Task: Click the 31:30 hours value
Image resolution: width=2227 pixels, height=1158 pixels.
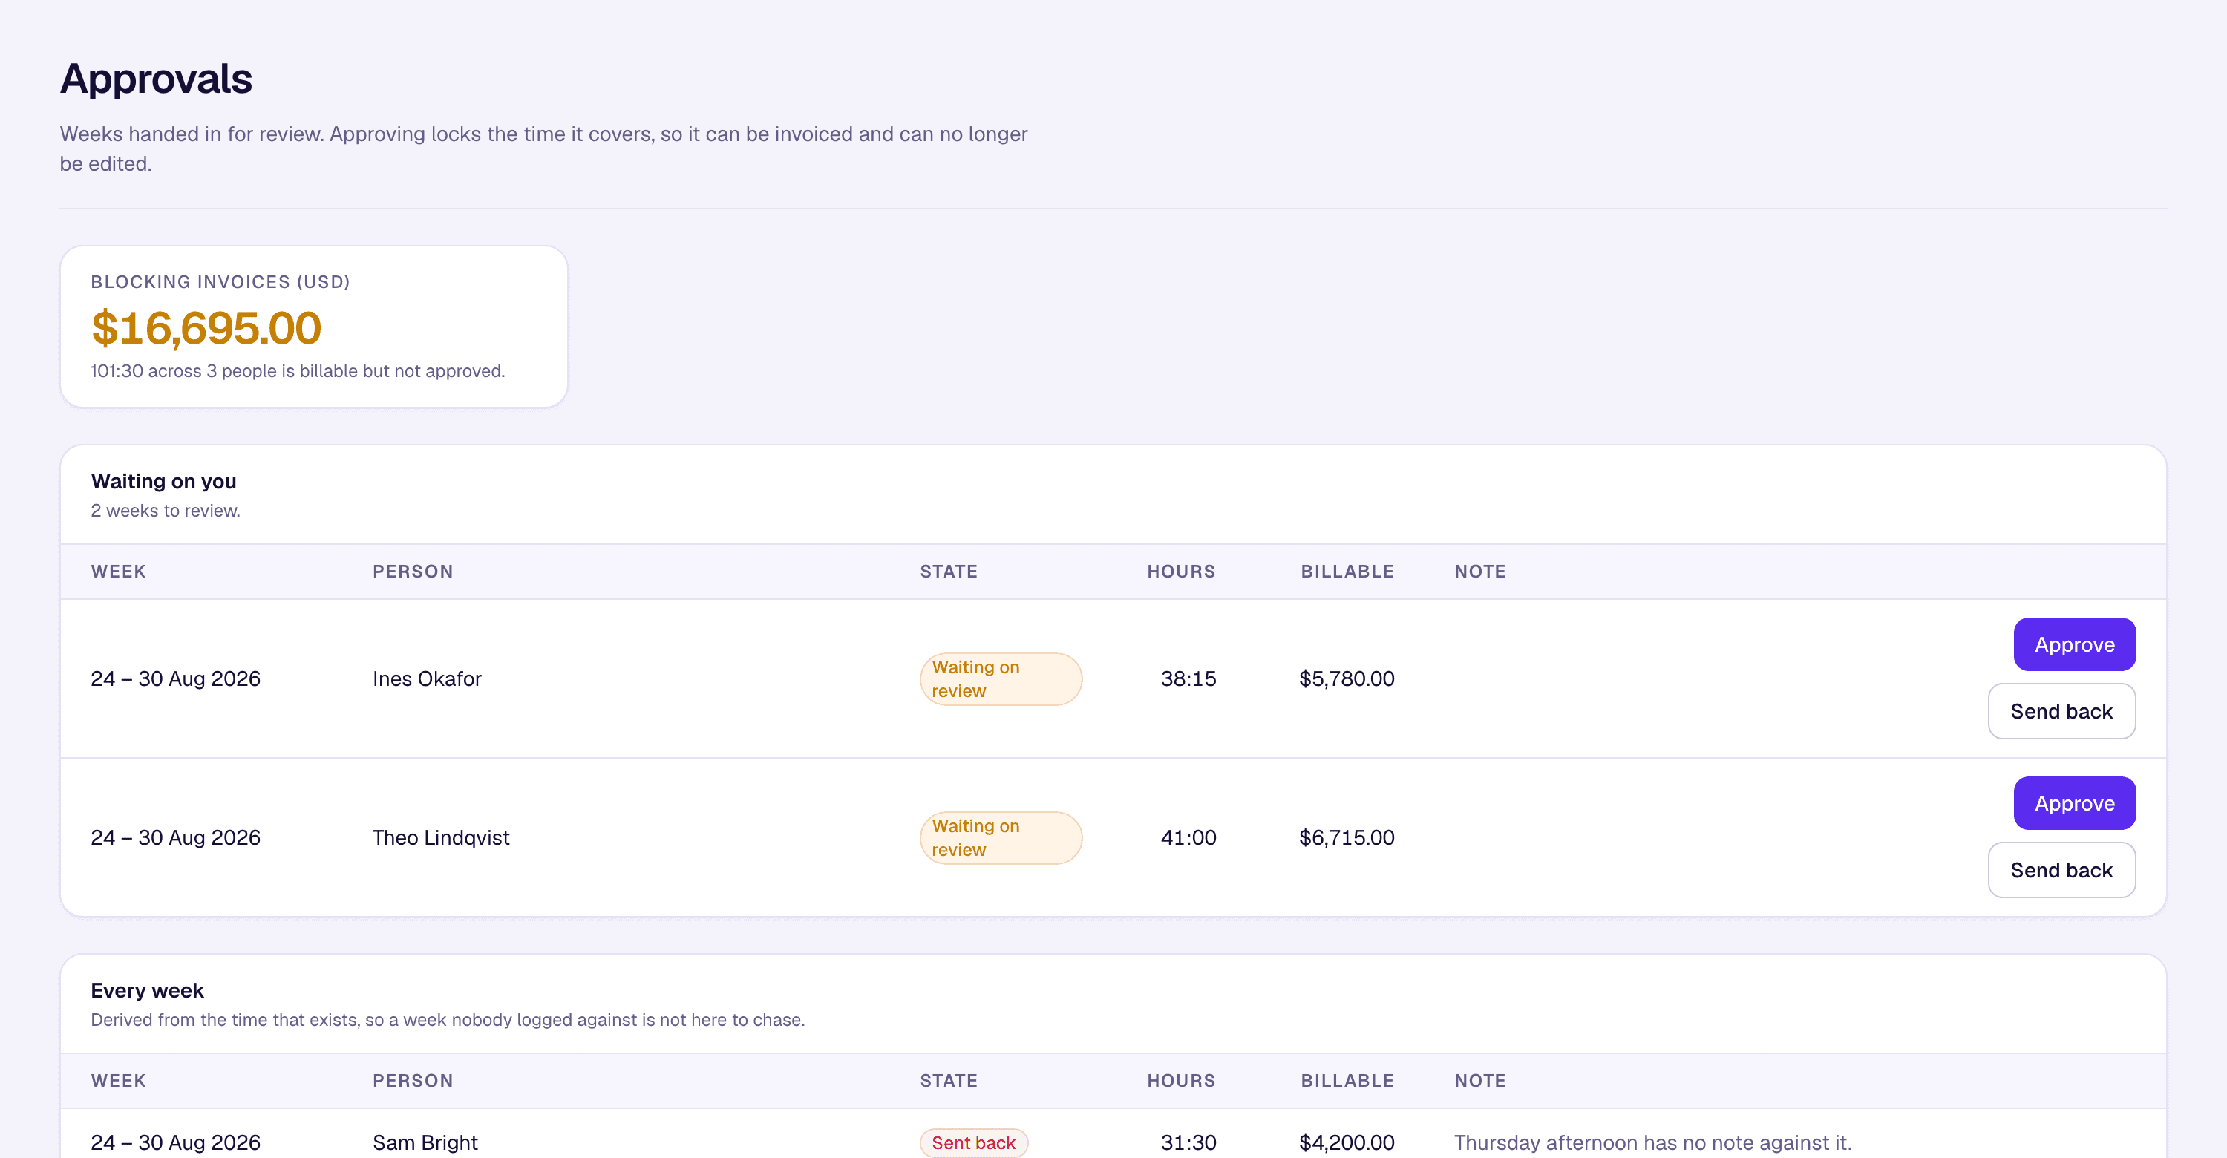Action: tap(1188, 1142)
